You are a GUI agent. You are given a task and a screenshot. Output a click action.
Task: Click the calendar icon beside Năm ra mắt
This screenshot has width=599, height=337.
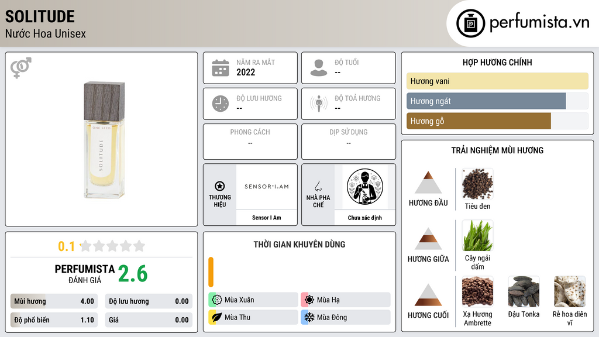221,68
